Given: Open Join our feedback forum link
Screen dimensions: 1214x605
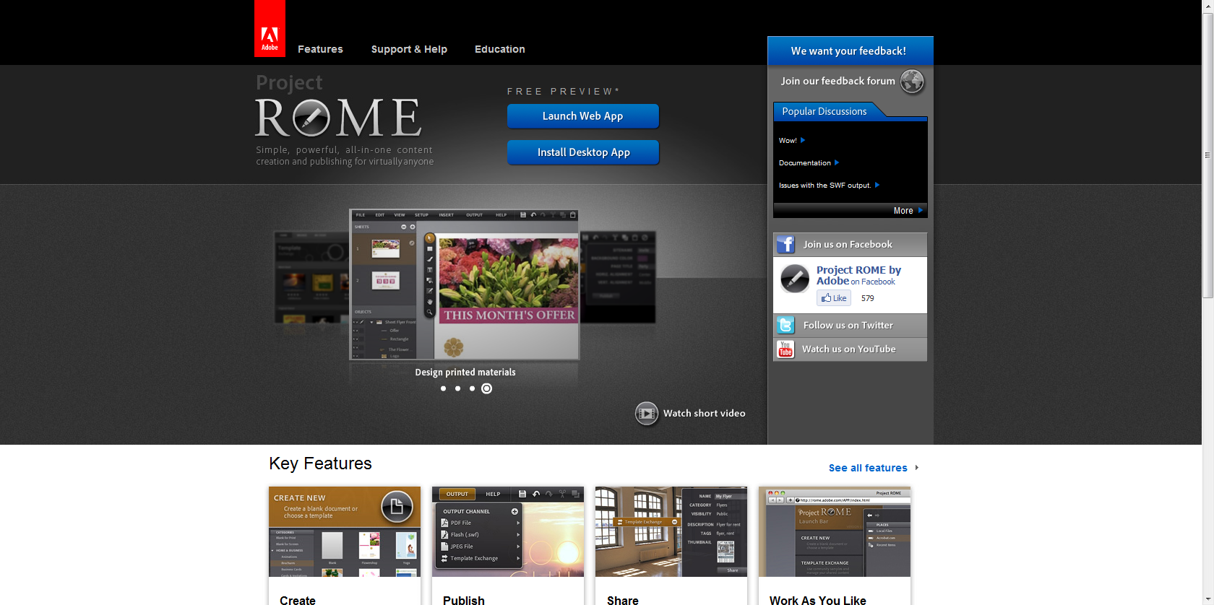Looking at the screenshot, I should (x=838, y=81).
